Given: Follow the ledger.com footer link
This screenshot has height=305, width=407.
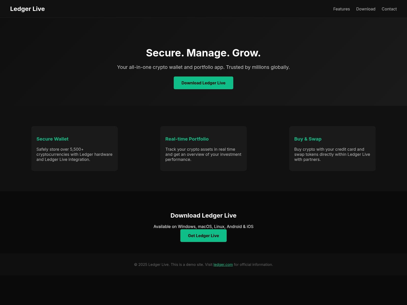Looking at the screenshot, I should tap(223, 265).
